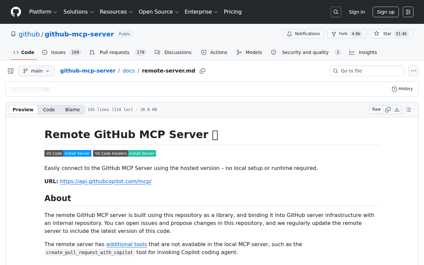Click the VS Code Insiders Install Server badge
Viewport: 424px width, 265px height.
[125, 153]
